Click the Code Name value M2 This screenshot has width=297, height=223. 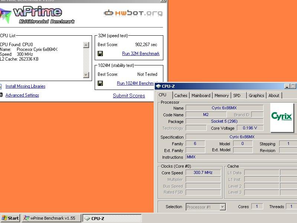click(x=206, y=114)
